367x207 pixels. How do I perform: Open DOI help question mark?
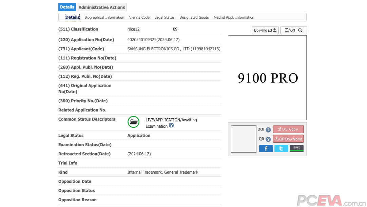pos(268,130)
